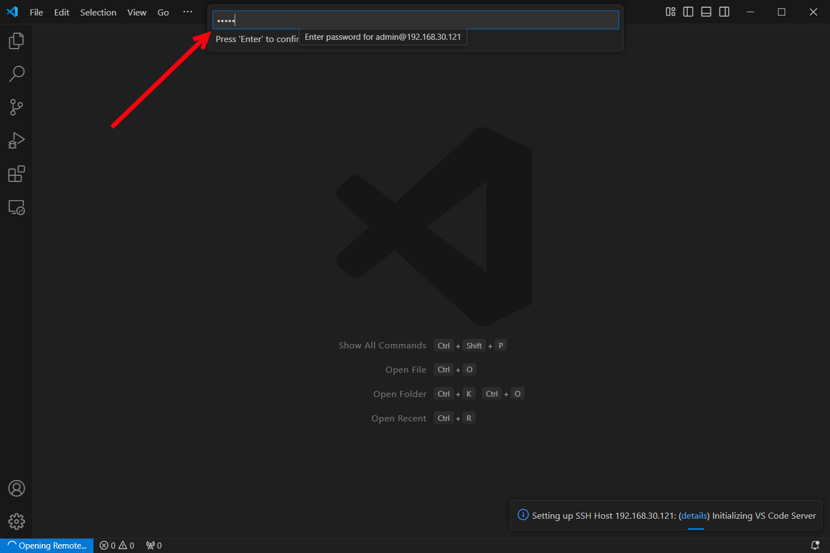Click the Opening Remote status bar indicator
This screenshot has height=553, width=830.
point(47,546)
